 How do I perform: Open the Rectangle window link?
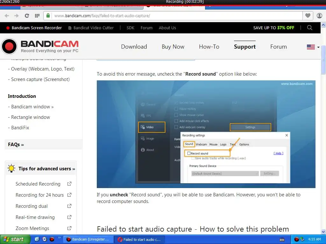click(31, 117)
